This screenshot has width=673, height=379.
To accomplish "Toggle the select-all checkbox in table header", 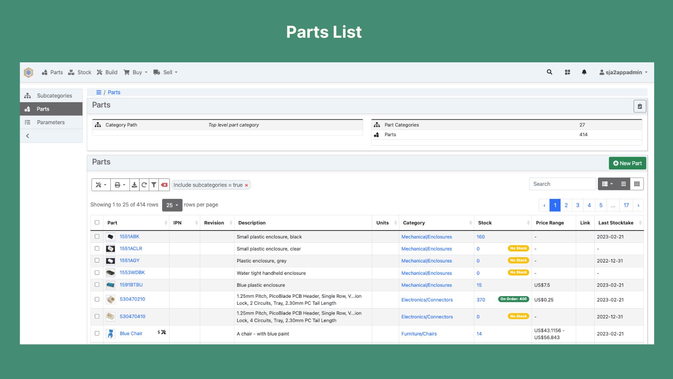I will pos(97,222).
